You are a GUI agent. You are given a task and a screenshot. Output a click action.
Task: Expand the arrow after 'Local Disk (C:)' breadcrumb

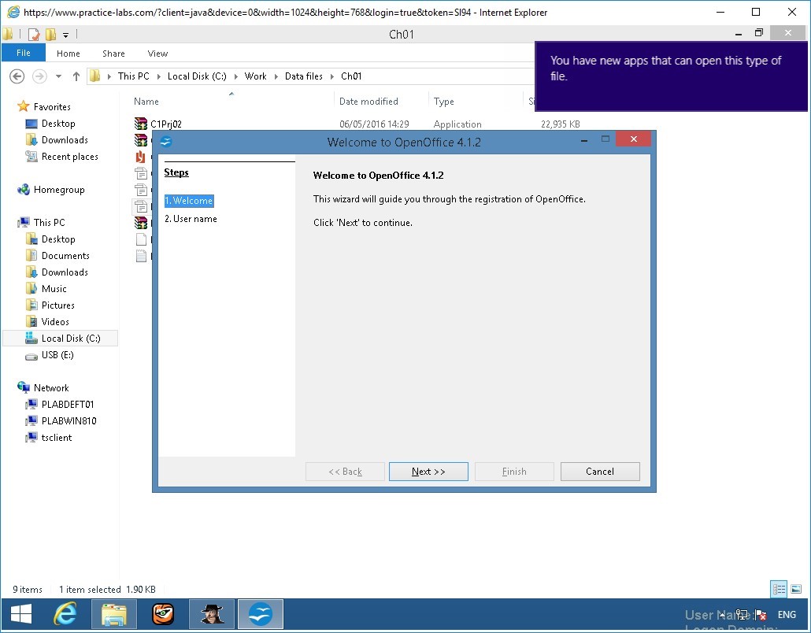pos(236,76)
